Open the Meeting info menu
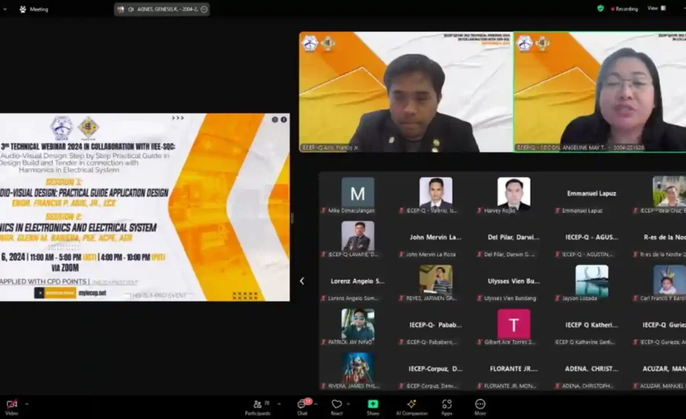The image size is (686, 419). click(33, 9)
